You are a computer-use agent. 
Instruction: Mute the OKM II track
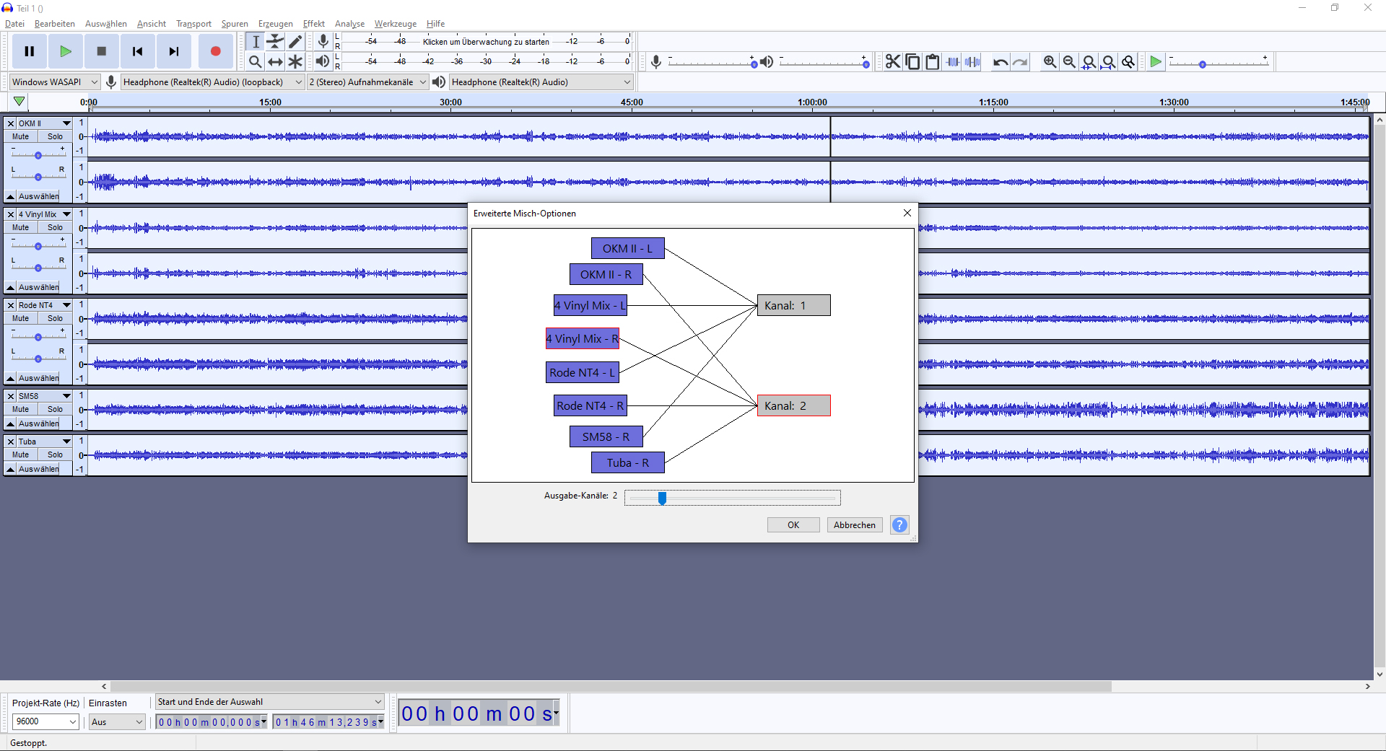21,136
